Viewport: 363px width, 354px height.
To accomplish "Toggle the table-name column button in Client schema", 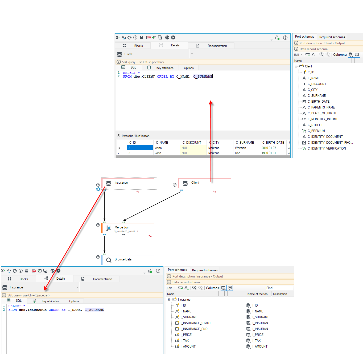I will [x=351, y=55].
